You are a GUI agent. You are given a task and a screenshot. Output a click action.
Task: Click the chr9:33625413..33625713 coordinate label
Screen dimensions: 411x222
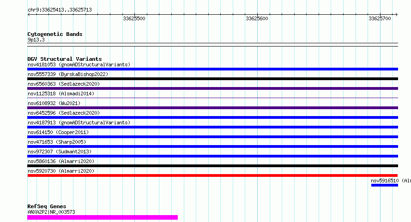(x=60, y=10)
